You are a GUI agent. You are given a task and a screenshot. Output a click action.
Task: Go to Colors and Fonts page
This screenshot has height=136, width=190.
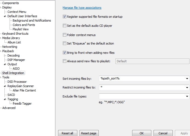click(24, 25)
